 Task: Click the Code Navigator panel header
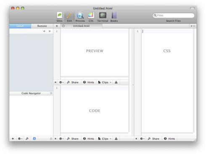pos(31,93)
